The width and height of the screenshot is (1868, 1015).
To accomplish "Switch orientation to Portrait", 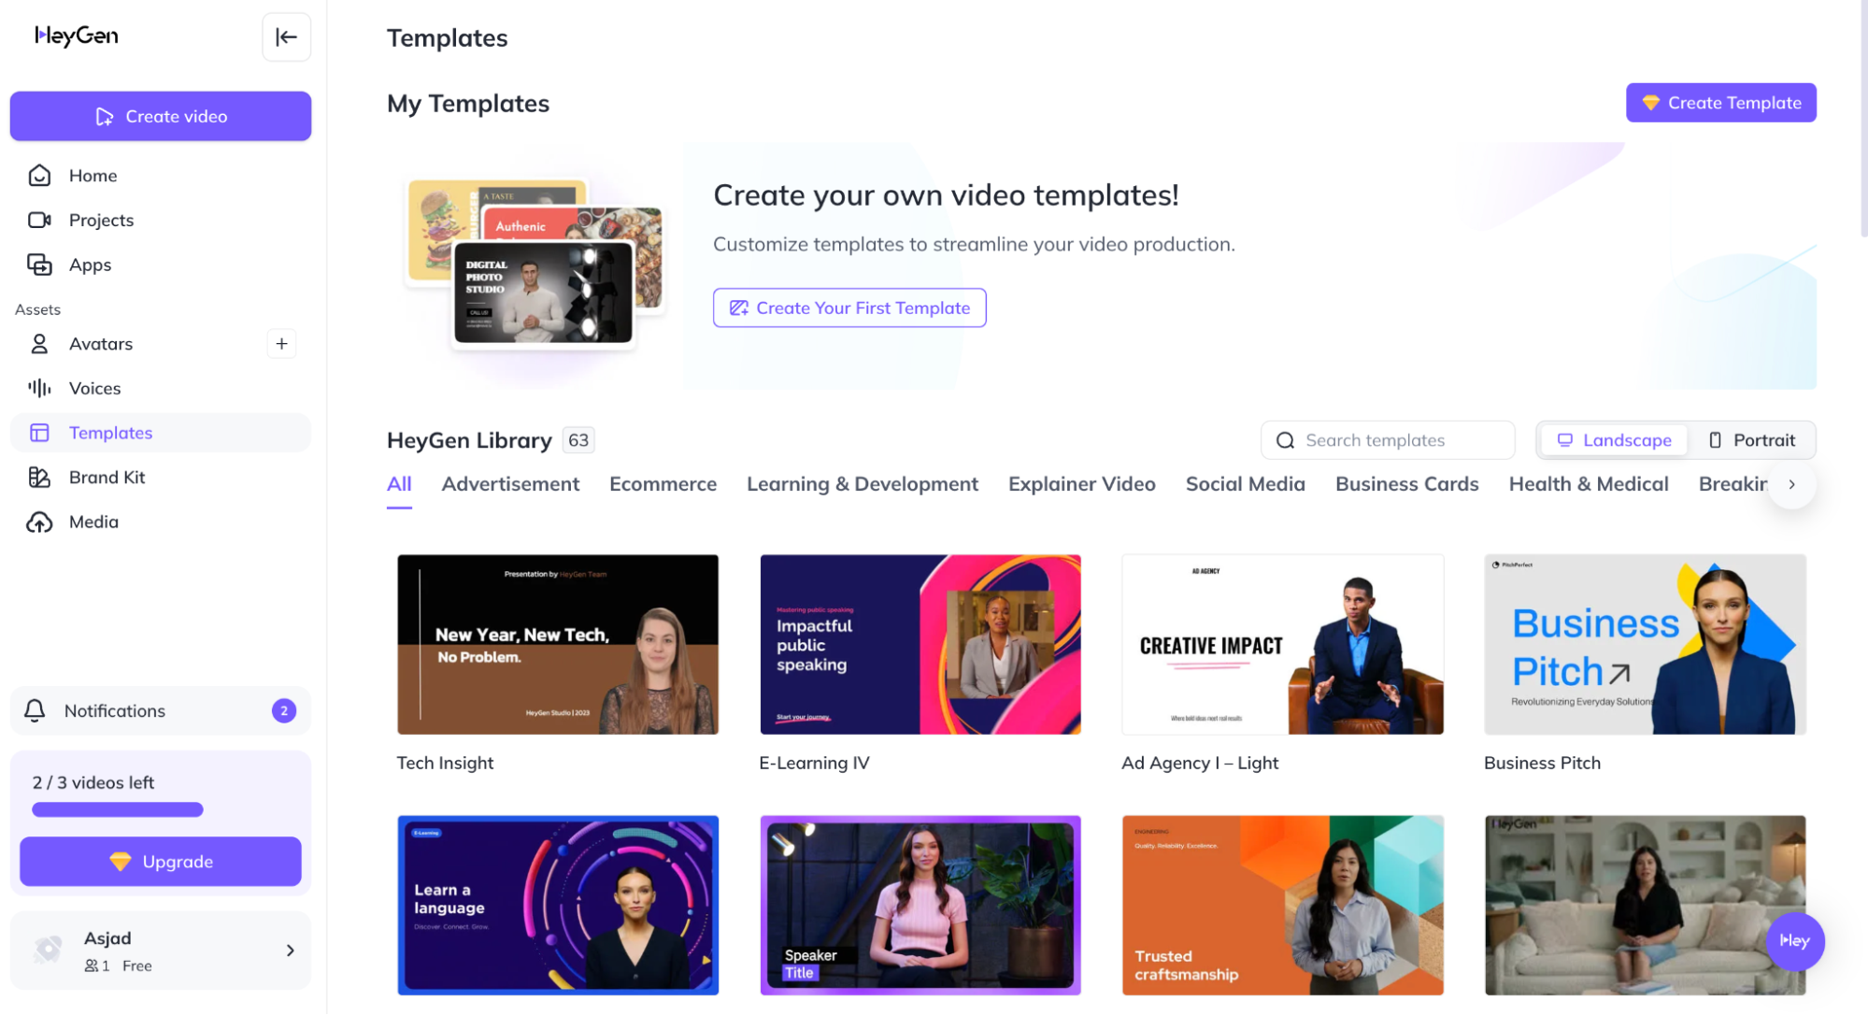I will (x=1754, y=439).
